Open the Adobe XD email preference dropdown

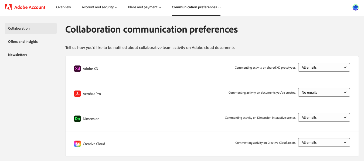coord(324,67)
